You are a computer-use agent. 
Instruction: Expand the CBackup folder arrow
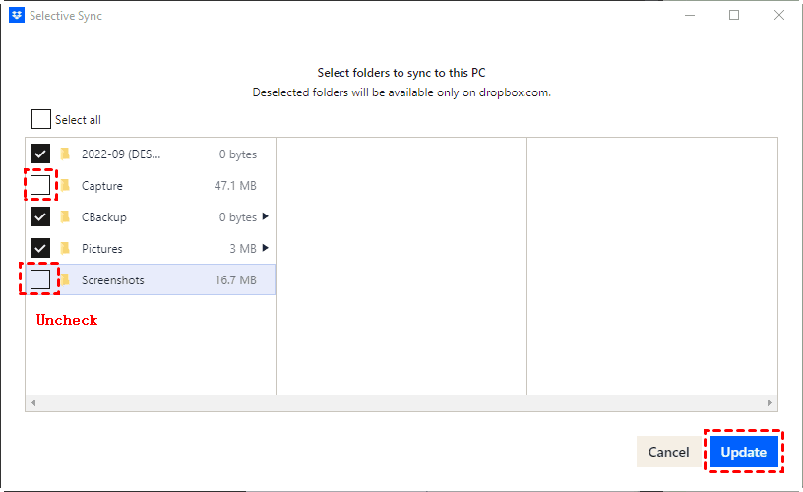[x=265, y=216]
